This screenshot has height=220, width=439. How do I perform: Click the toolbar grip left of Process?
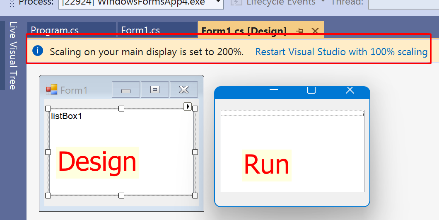[12, 3]
